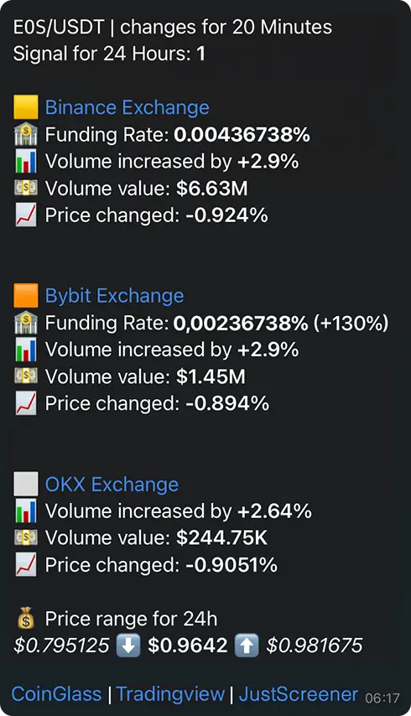Click the message timestamp 06:17

coord(382,698)
